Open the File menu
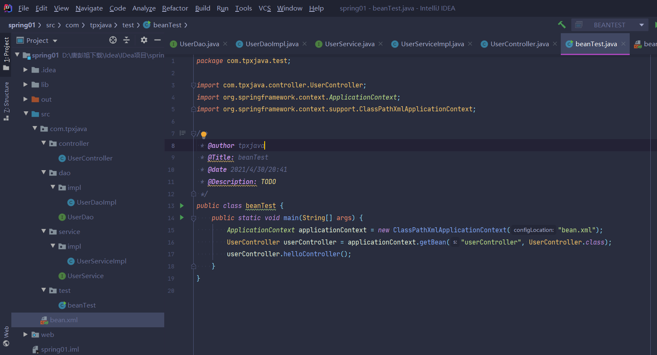The width and height of the screenshot is (657, 355). (24, 8)
